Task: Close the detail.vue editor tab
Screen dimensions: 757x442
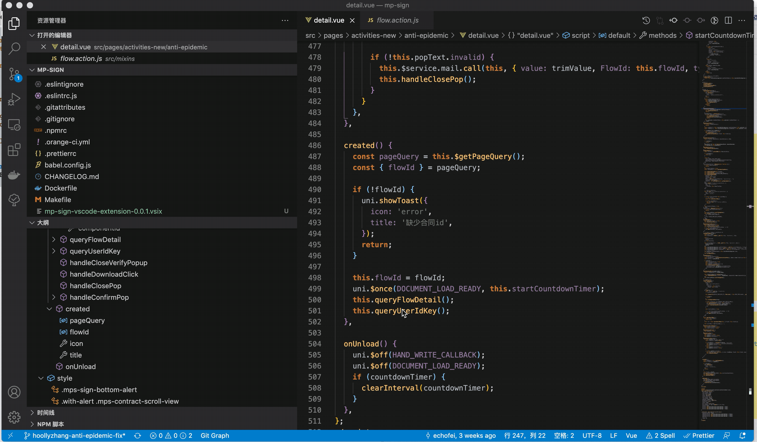Action: point(352,20)
